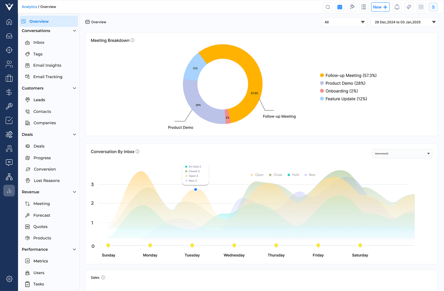Click the dollar sign Deals sidebar icon
The height and width of the screenshot is (291, 444).
pyautogui.click(x=9, y=92)
